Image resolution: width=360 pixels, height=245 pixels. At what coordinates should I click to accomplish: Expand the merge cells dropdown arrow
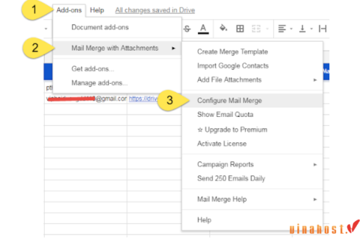pos(267,29)
